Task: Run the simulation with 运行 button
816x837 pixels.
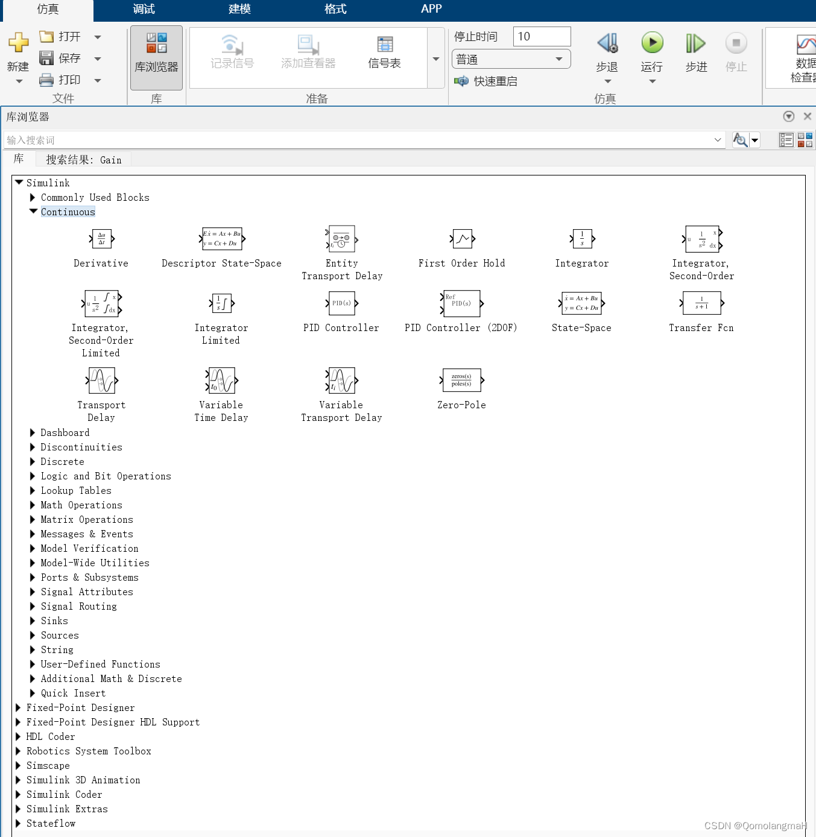Action: pyautogui.click(x=652, y=43)
